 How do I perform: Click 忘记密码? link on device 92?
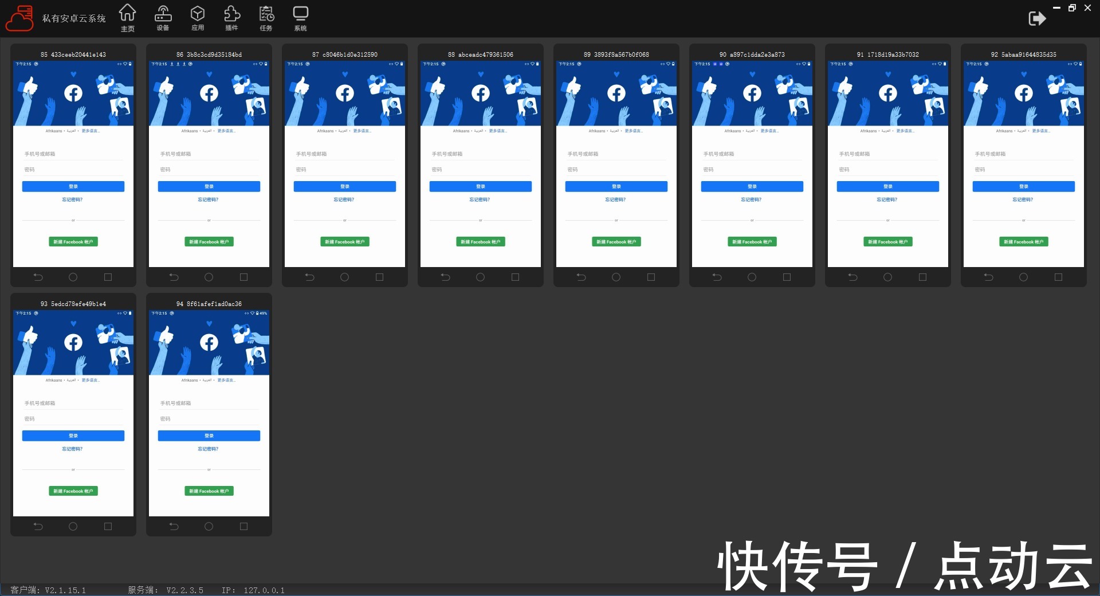coord(1023,199)
